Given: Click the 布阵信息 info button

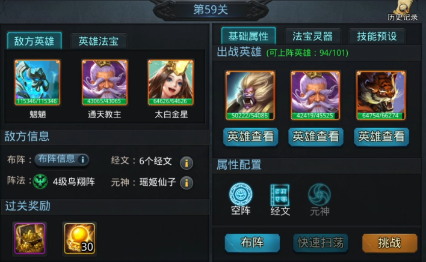Looking at the screenshot, I should click(x=61, y=159).
